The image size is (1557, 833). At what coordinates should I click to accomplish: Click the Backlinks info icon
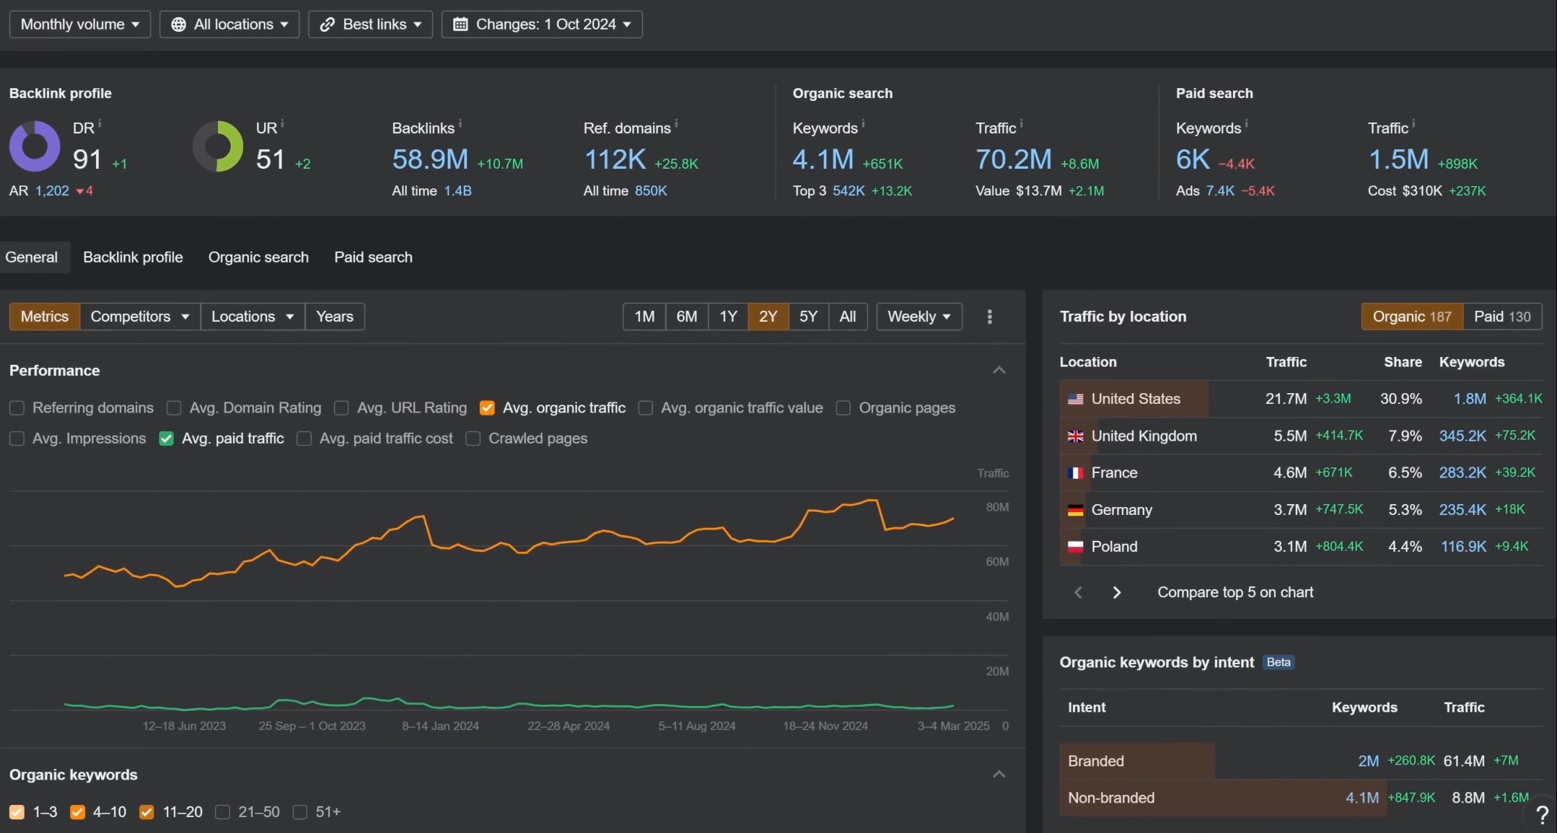[460, 124]
